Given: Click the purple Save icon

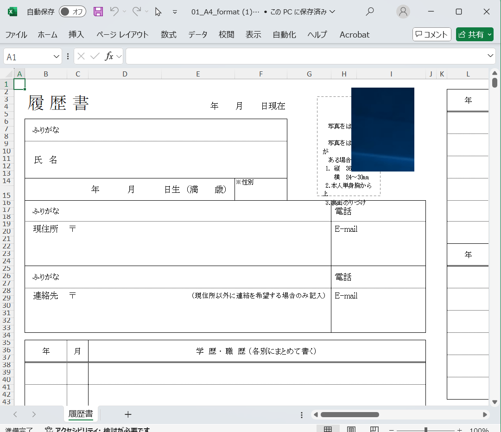Looking at the screenshot, I should 98,12.
